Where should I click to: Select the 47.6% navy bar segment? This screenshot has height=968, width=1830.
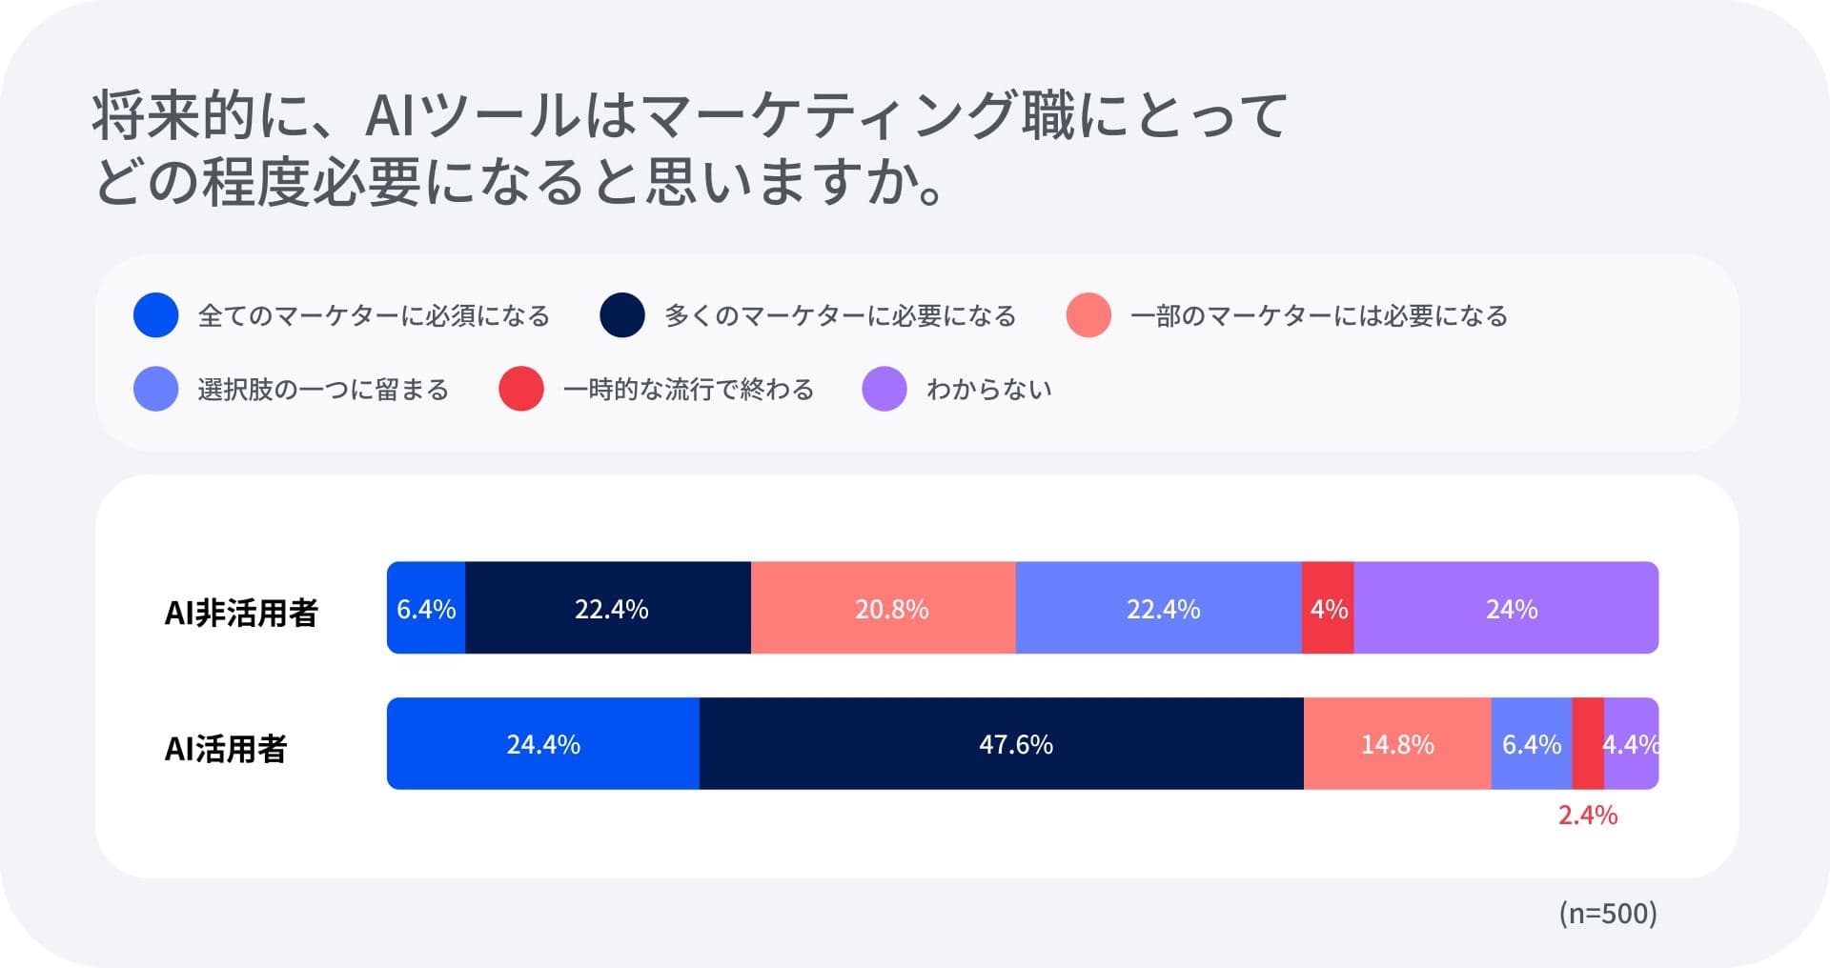(x=1015, y=743)
